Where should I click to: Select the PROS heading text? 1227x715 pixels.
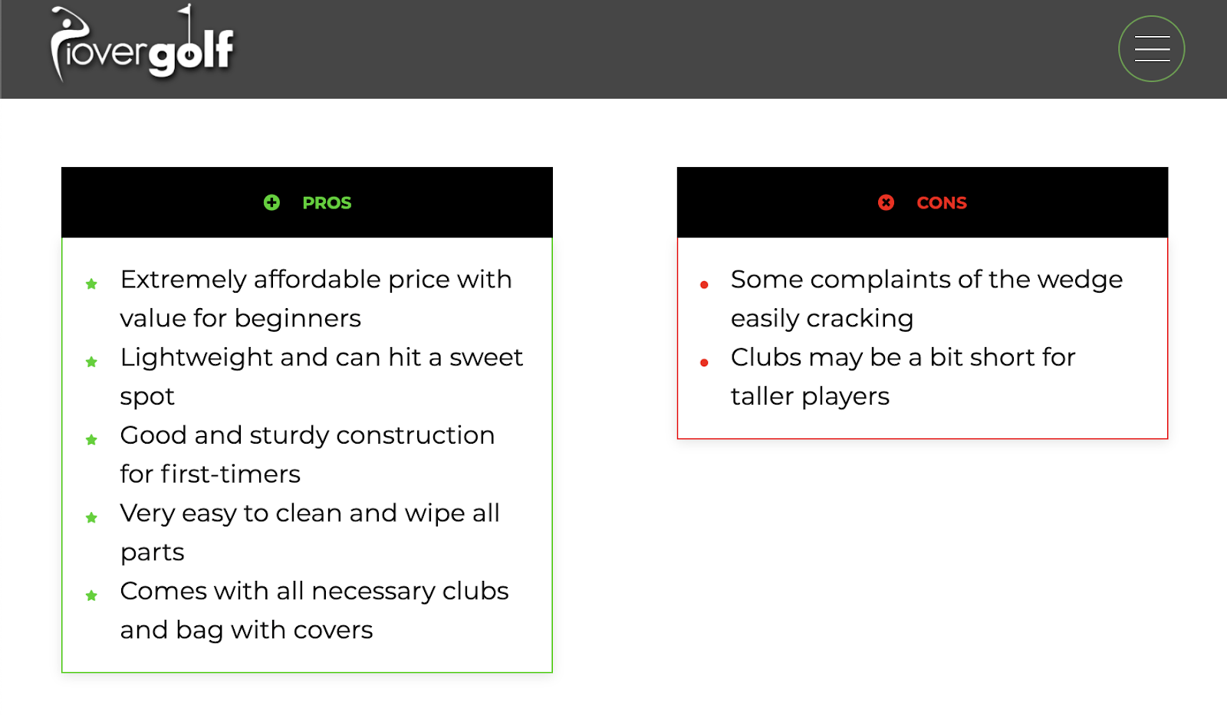[327, 203]
